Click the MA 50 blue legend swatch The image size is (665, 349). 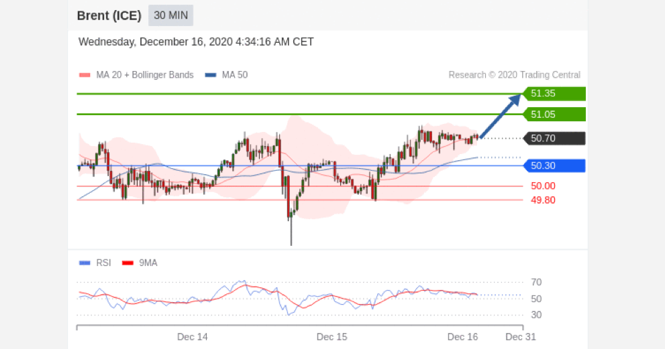tap(210, 75)
